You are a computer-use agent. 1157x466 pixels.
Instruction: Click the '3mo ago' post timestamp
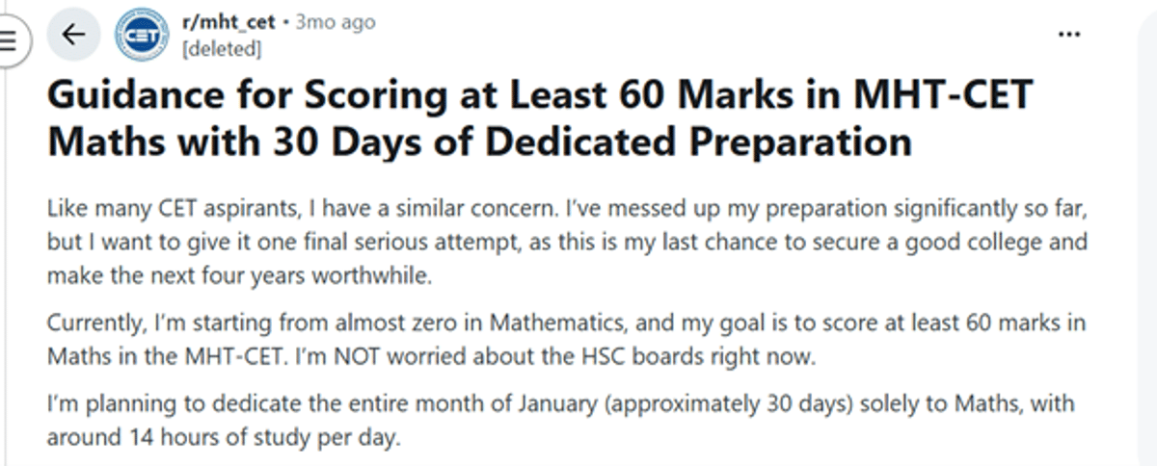334,22
